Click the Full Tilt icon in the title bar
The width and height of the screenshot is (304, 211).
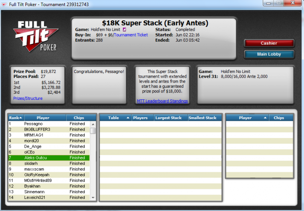point(4,4)
